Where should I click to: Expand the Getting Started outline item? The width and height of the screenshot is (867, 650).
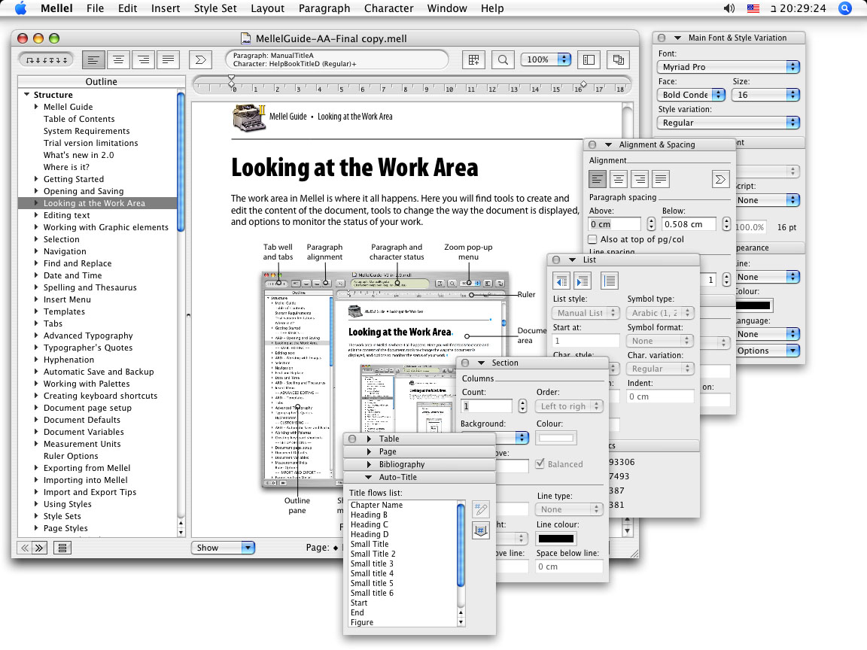pos(36,179)
